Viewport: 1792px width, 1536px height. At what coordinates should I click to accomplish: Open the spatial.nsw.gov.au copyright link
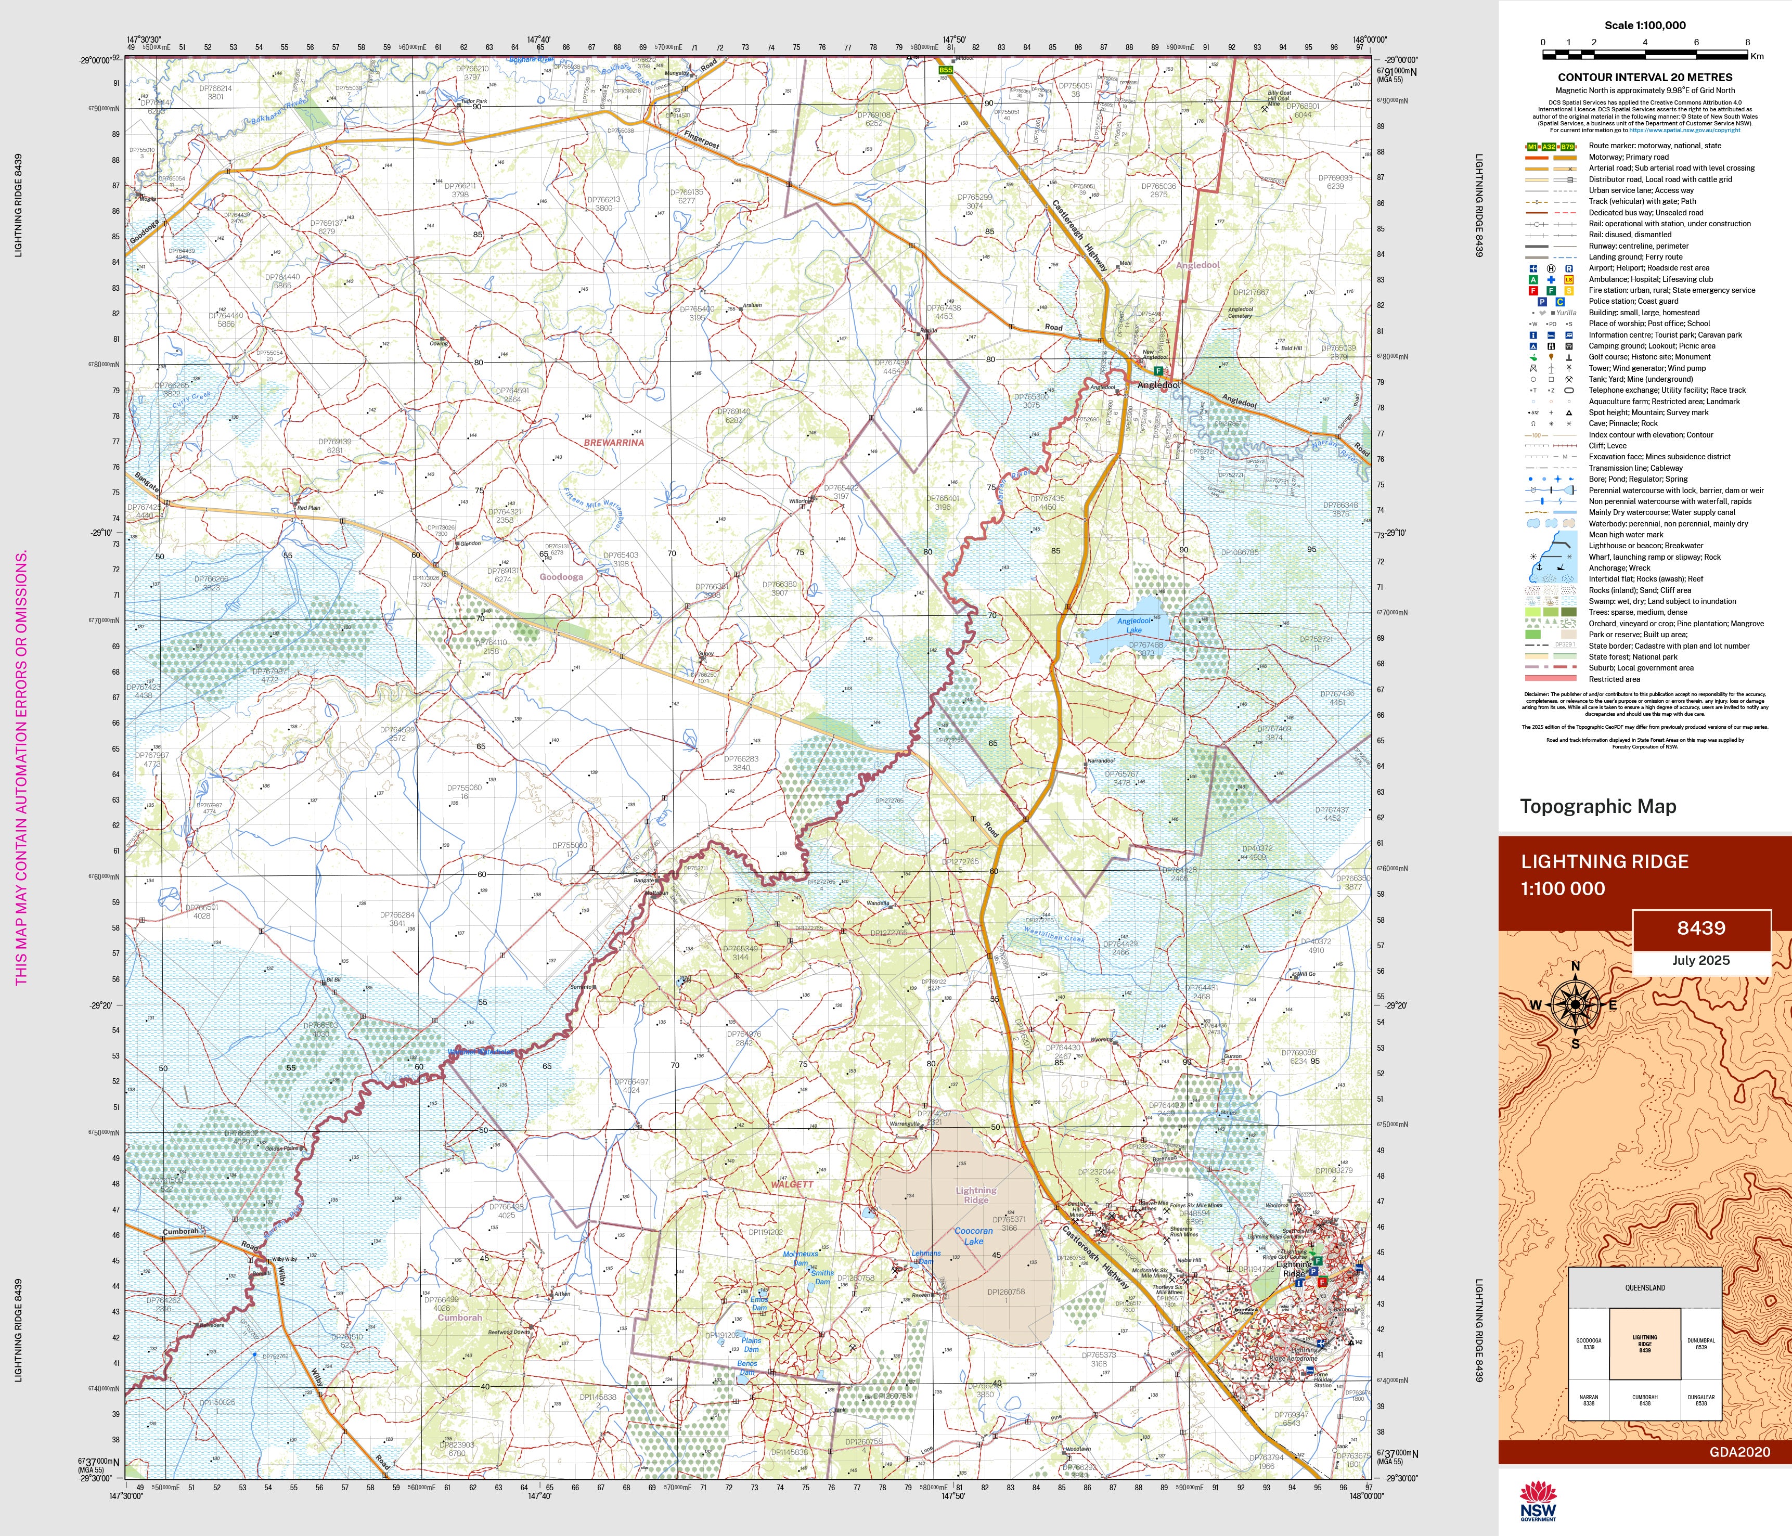[x=1685, y=131]
